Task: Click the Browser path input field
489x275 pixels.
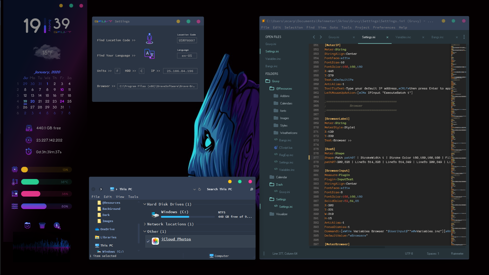Action: click(x=157, y=86)
